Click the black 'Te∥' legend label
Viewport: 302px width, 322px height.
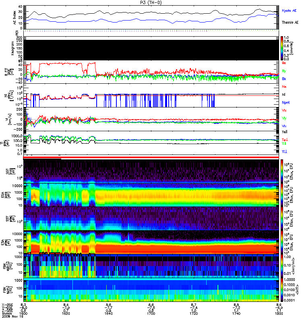click(285, 132)
